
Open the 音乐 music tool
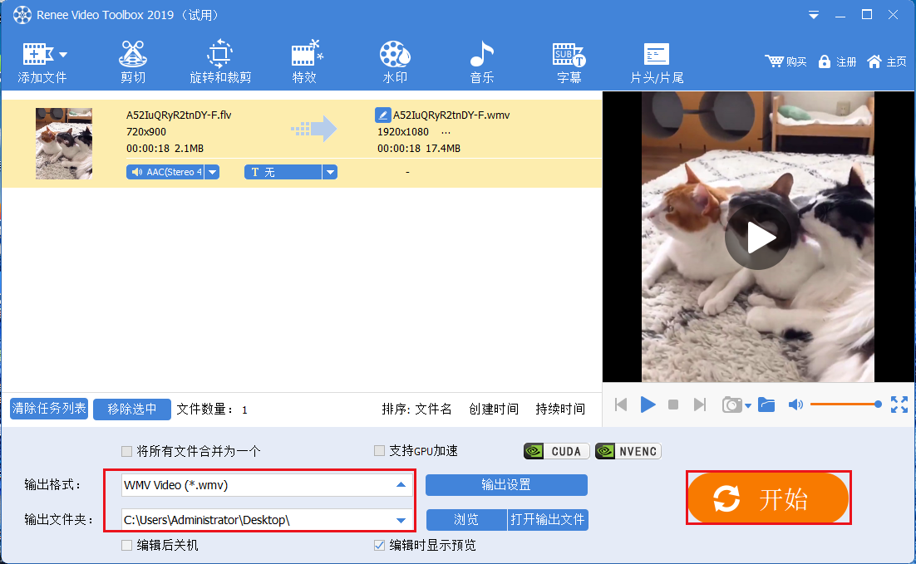pos(482,62)
